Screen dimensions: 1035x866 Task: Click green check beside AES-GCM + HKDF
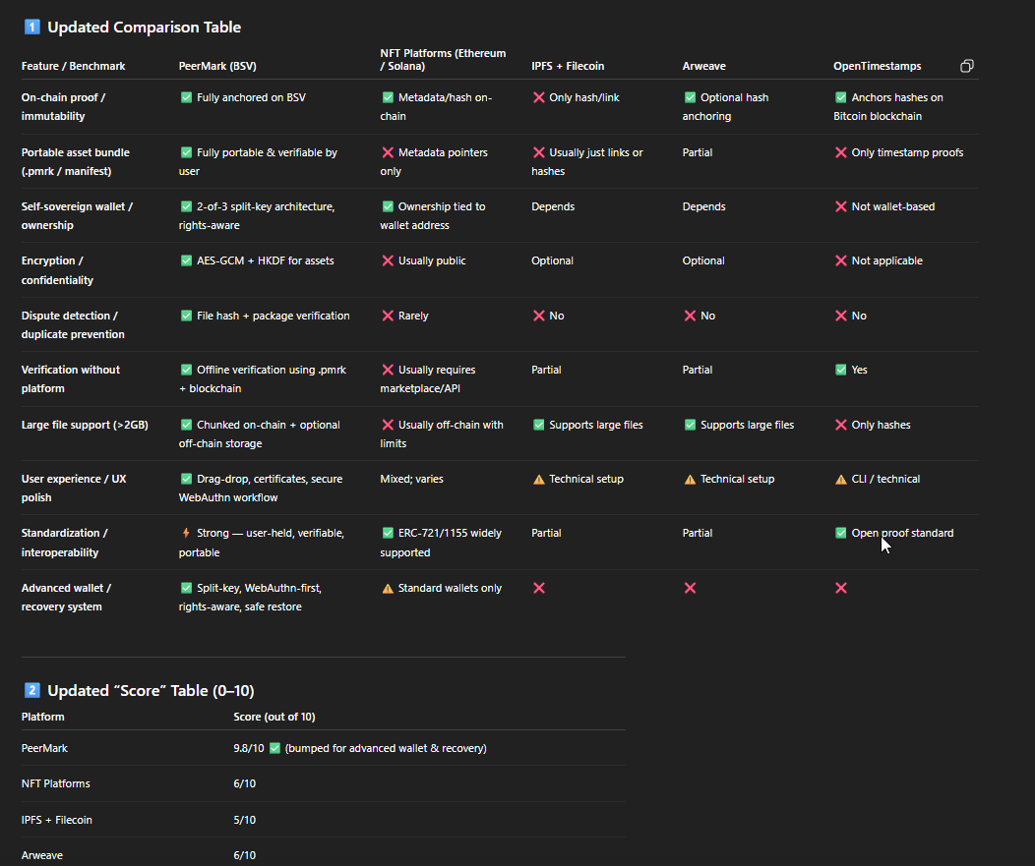186,261
